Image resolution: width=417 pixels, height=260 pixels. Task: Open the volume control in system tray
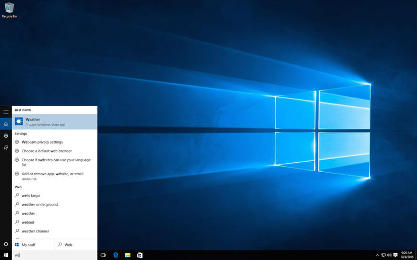click(389, 255)
